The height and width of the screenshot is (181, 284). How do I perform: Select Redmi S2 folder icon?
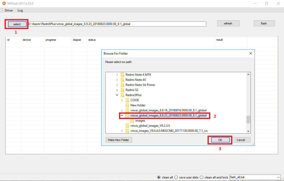pyautogui.click(x=122, y=90)
